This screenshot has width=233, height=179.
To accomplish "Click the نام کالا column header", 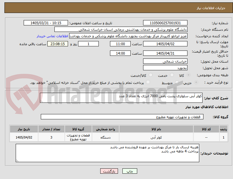I will tap(156, 129).
